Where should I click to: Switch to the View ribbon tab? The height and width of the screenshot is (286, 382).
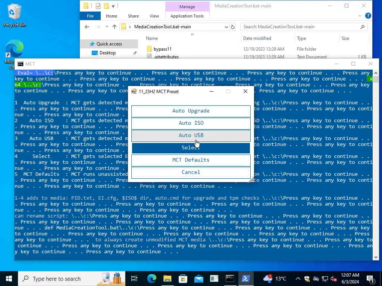tap(154, 16)
